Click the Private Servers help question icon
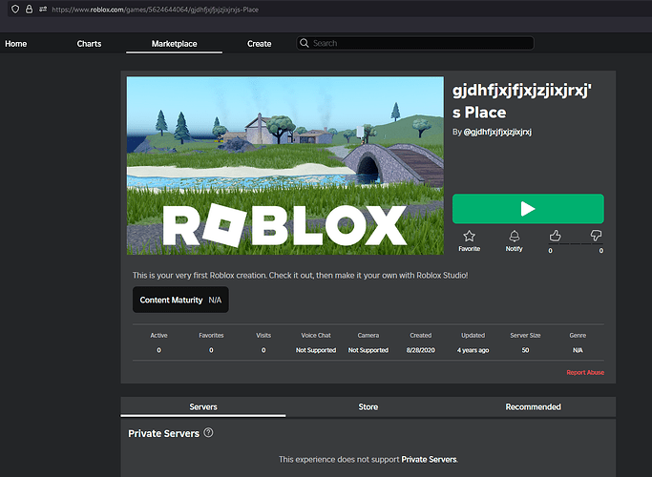 [x=209, y=432]
